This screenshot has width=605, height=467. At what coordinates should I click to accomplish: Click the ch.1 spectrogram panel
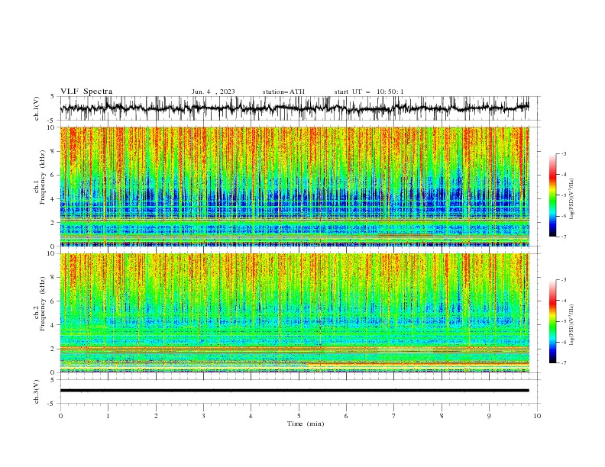click(295, 186)
